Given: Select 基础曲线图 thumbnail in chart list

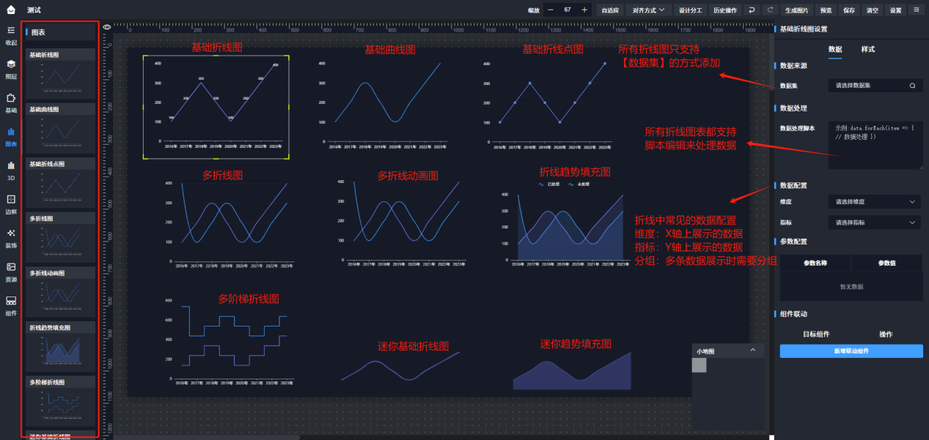Looking at the screenshot, I should point(60,130).
